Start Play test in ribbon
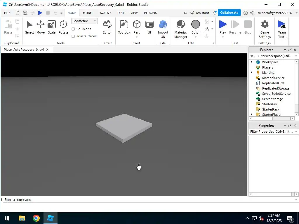This screenshot has width=299, height=224. pyautogui.click(x=222, y=27)
